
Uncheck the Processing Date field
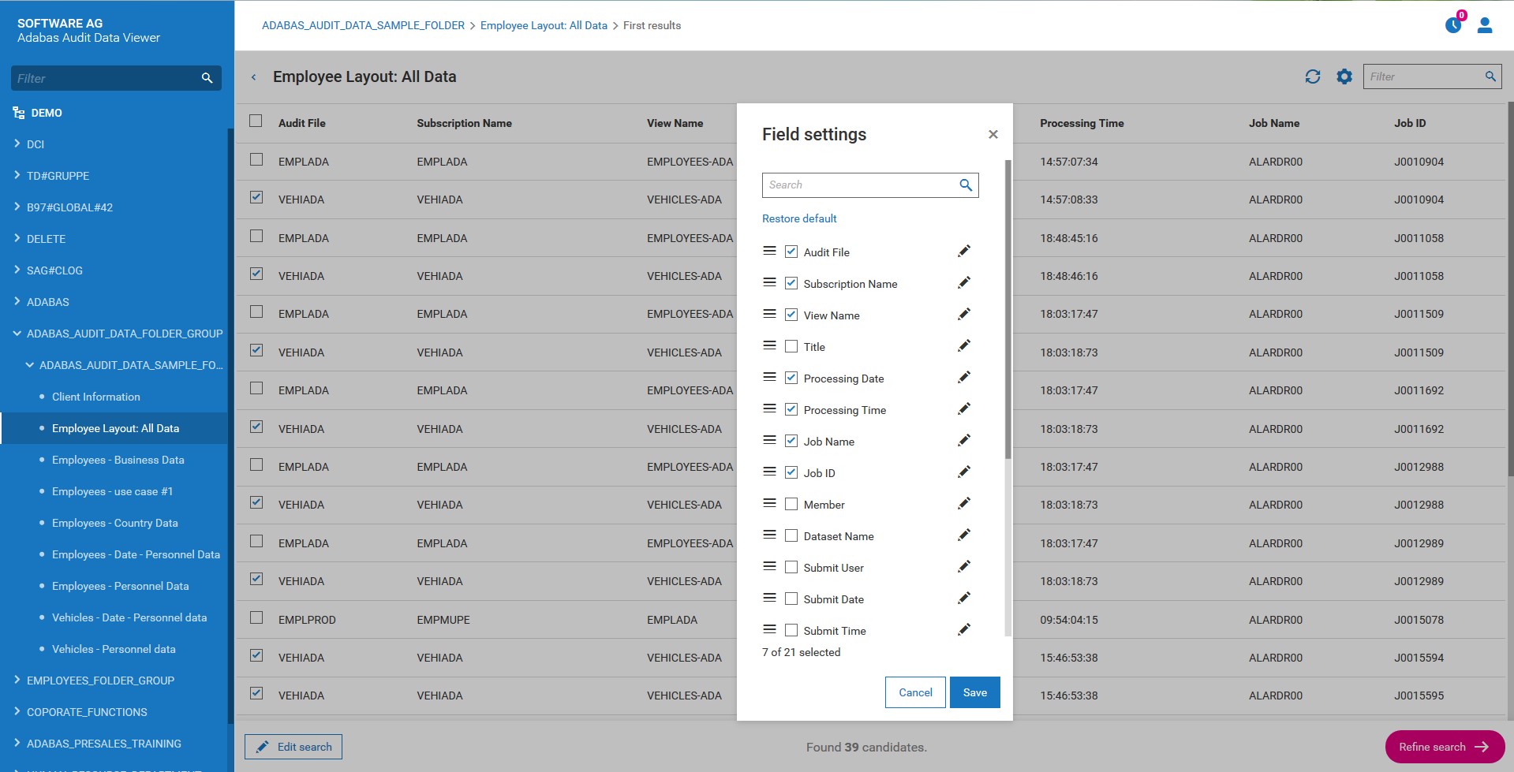point(791,378)
